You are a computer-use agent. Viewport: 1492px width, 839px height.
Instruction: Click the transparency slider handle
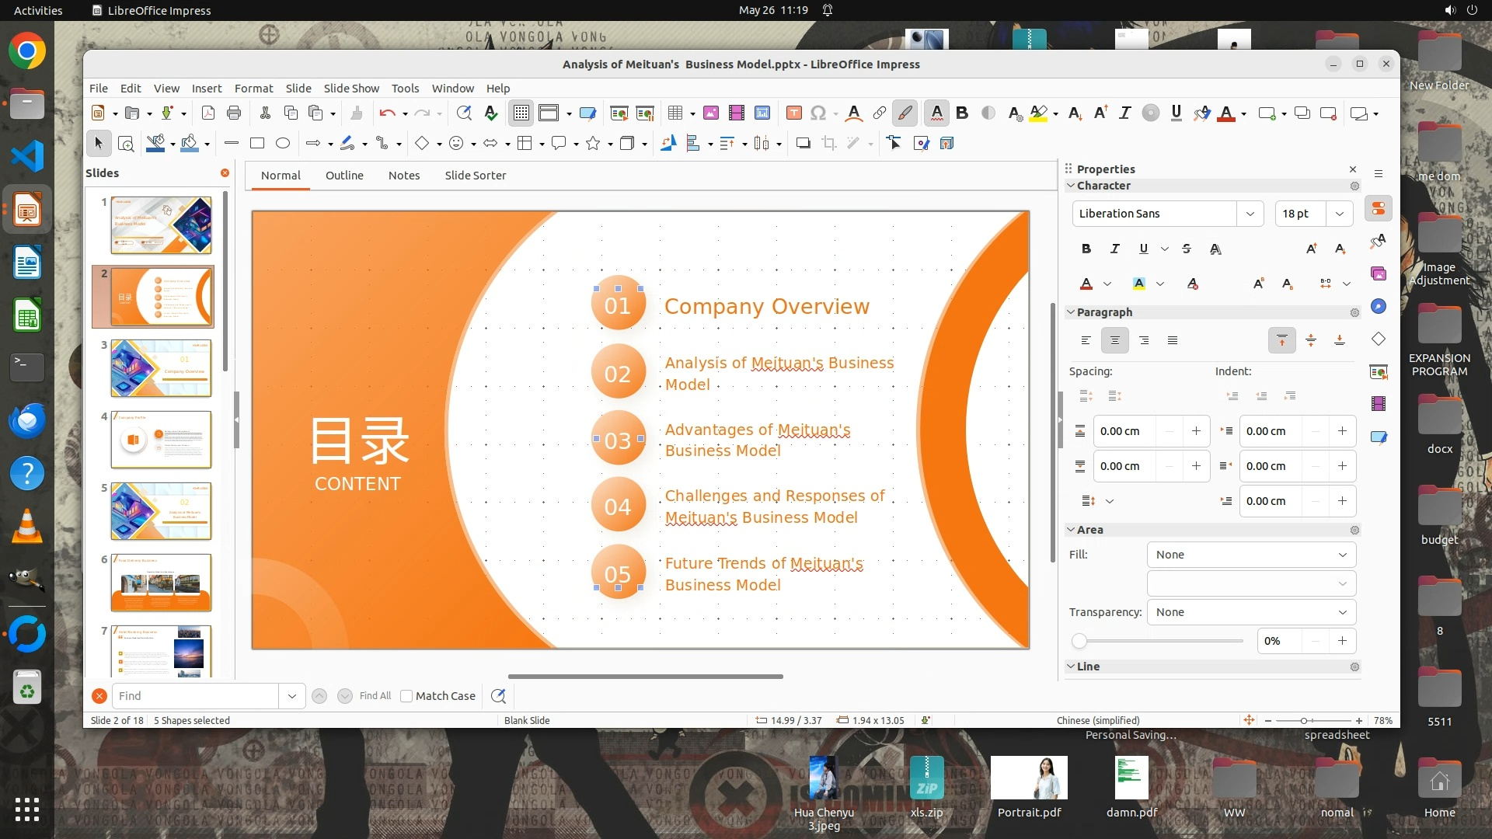(1079, 641)
